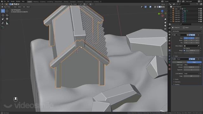Open the Tool properties tab

[169, 28]
